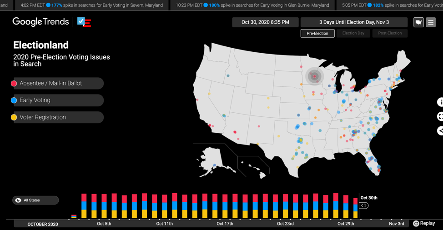Click the fullscreen icon on right edge
The height and width of the screenshot is (230, 443).
[440, 116]
